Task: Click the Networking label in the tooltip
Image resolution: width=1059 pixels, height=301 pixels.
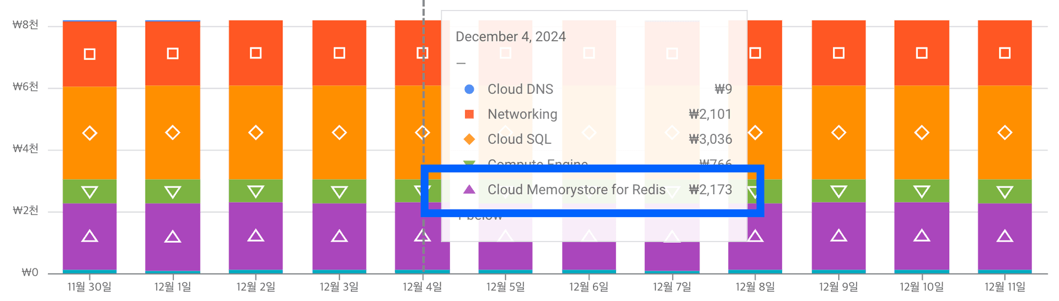Action: [x=522, y=114]
